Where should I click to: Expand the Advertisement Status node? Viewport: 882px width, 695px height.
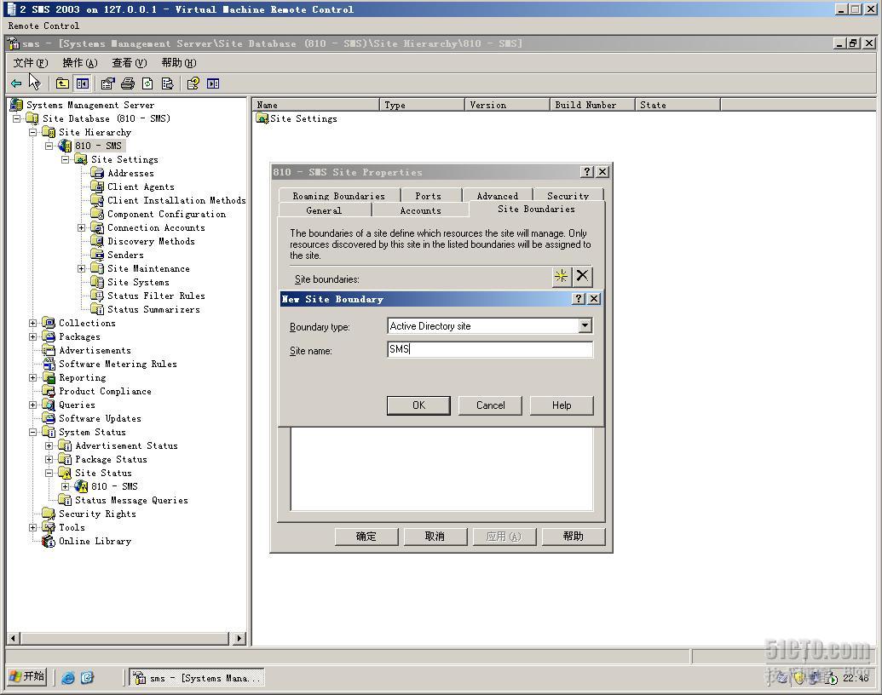point(49,446)
